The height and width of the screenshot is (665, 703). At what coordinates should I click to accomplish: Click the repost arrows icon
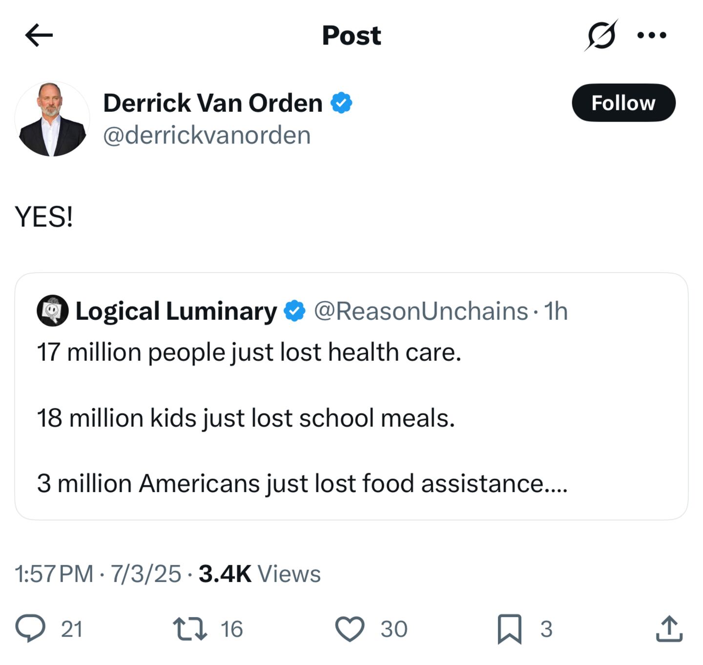190,628
